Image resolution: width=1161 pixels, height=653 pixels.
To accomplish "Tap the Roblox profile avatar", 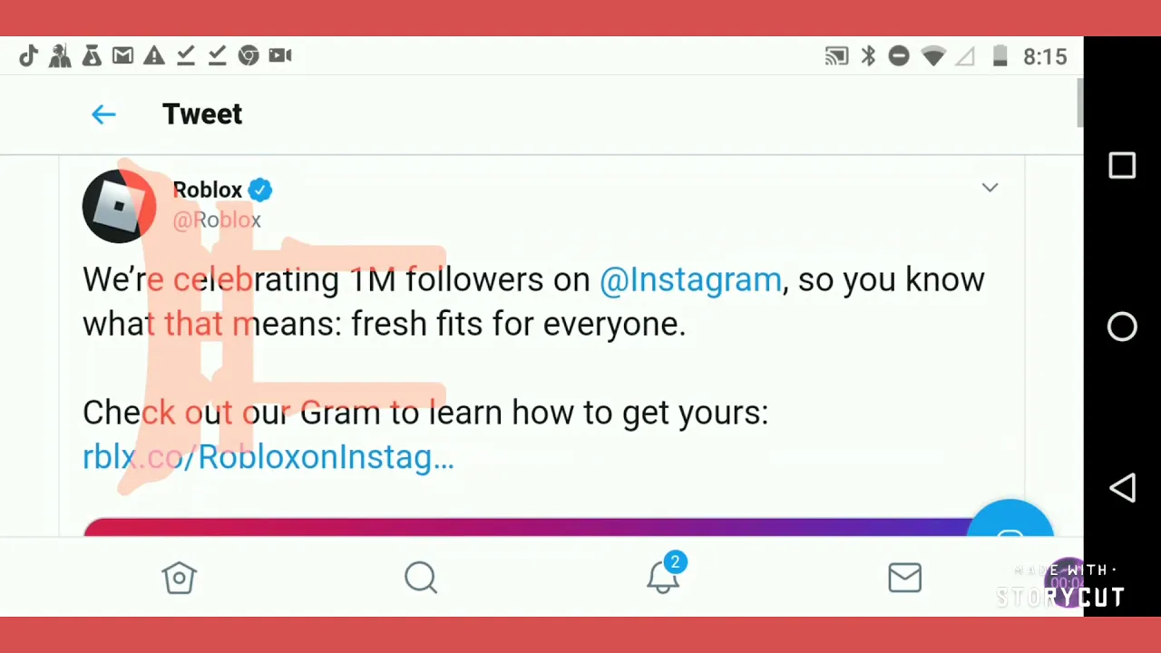I will tap(119, 206).
